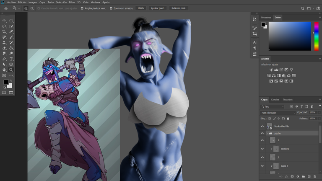Delete layer with trash icon
The width and height of the screenshot is (322, 181).
314,176
